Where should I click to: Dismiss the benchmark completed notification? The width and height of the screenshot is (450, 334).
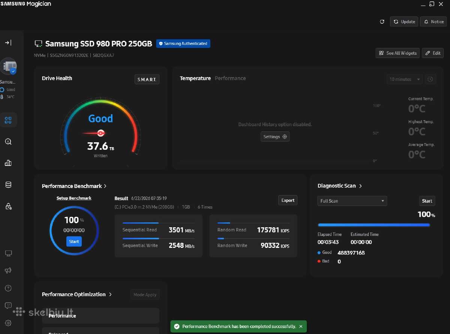tap(301, 327)
